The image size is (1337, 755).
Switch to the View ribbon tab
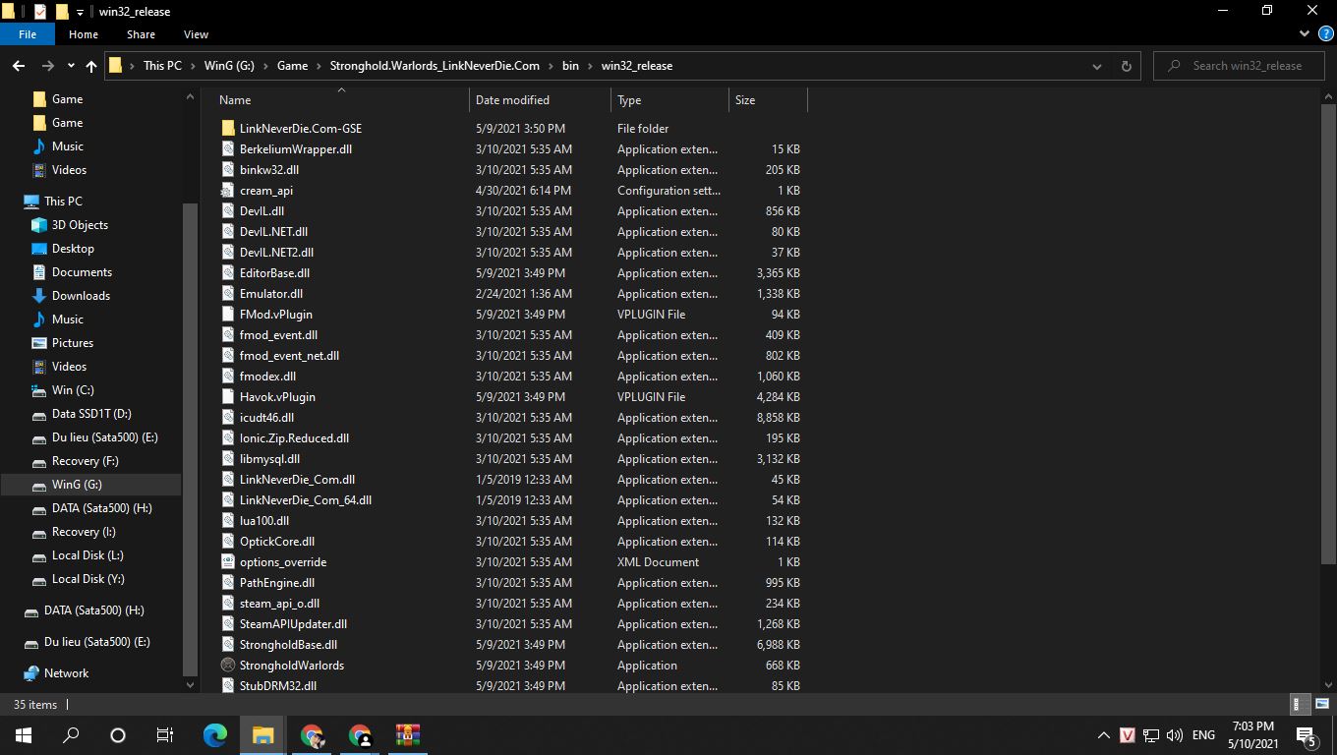(x=196, y=33)
